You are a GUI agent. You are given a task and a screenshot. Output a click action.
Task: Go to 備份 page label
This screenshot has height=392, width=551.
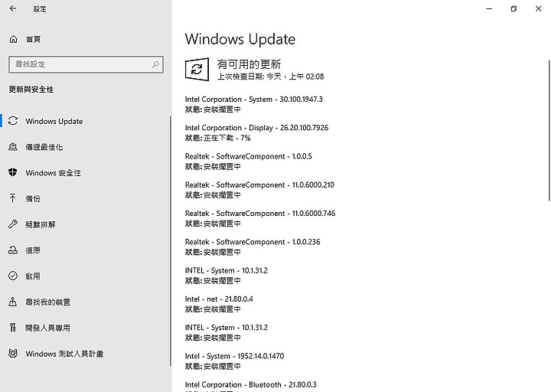coord(33,198)
